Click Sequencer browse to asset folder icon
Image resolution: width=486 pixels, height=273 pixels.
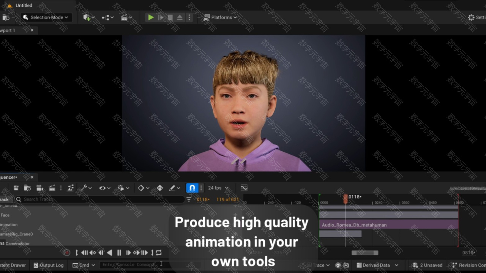27,188
